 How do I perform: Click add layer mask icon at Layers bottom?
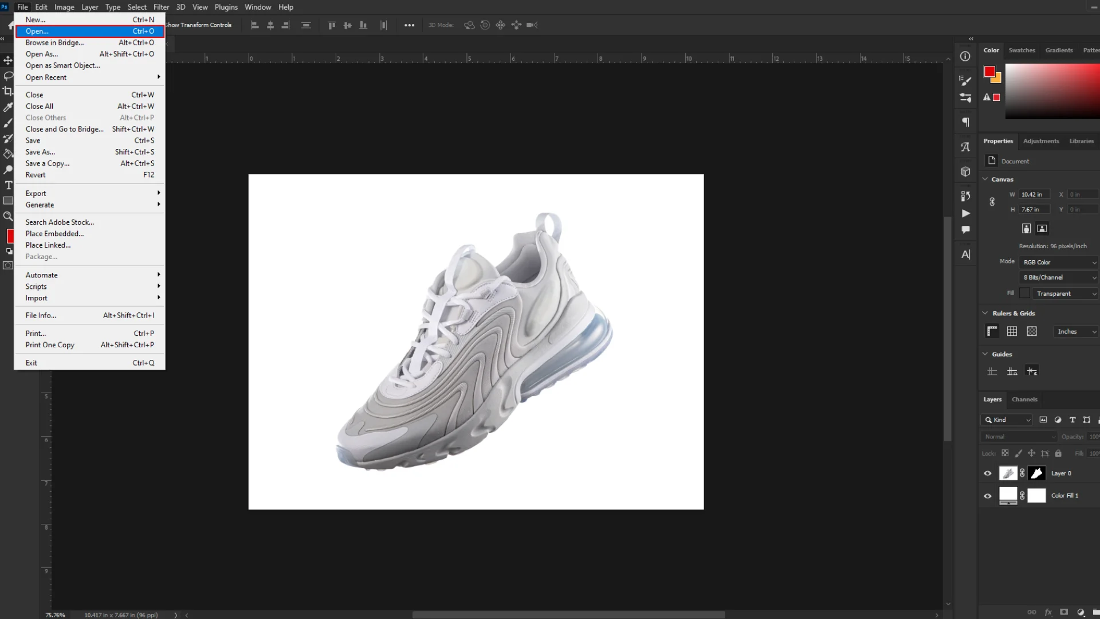1064,612
